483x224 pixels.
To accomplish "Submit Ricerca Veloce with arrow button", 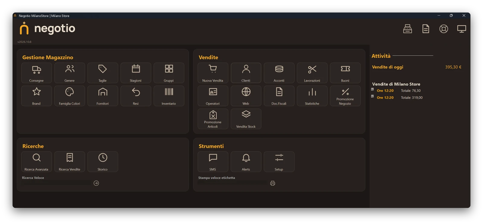I will [96, 183].
